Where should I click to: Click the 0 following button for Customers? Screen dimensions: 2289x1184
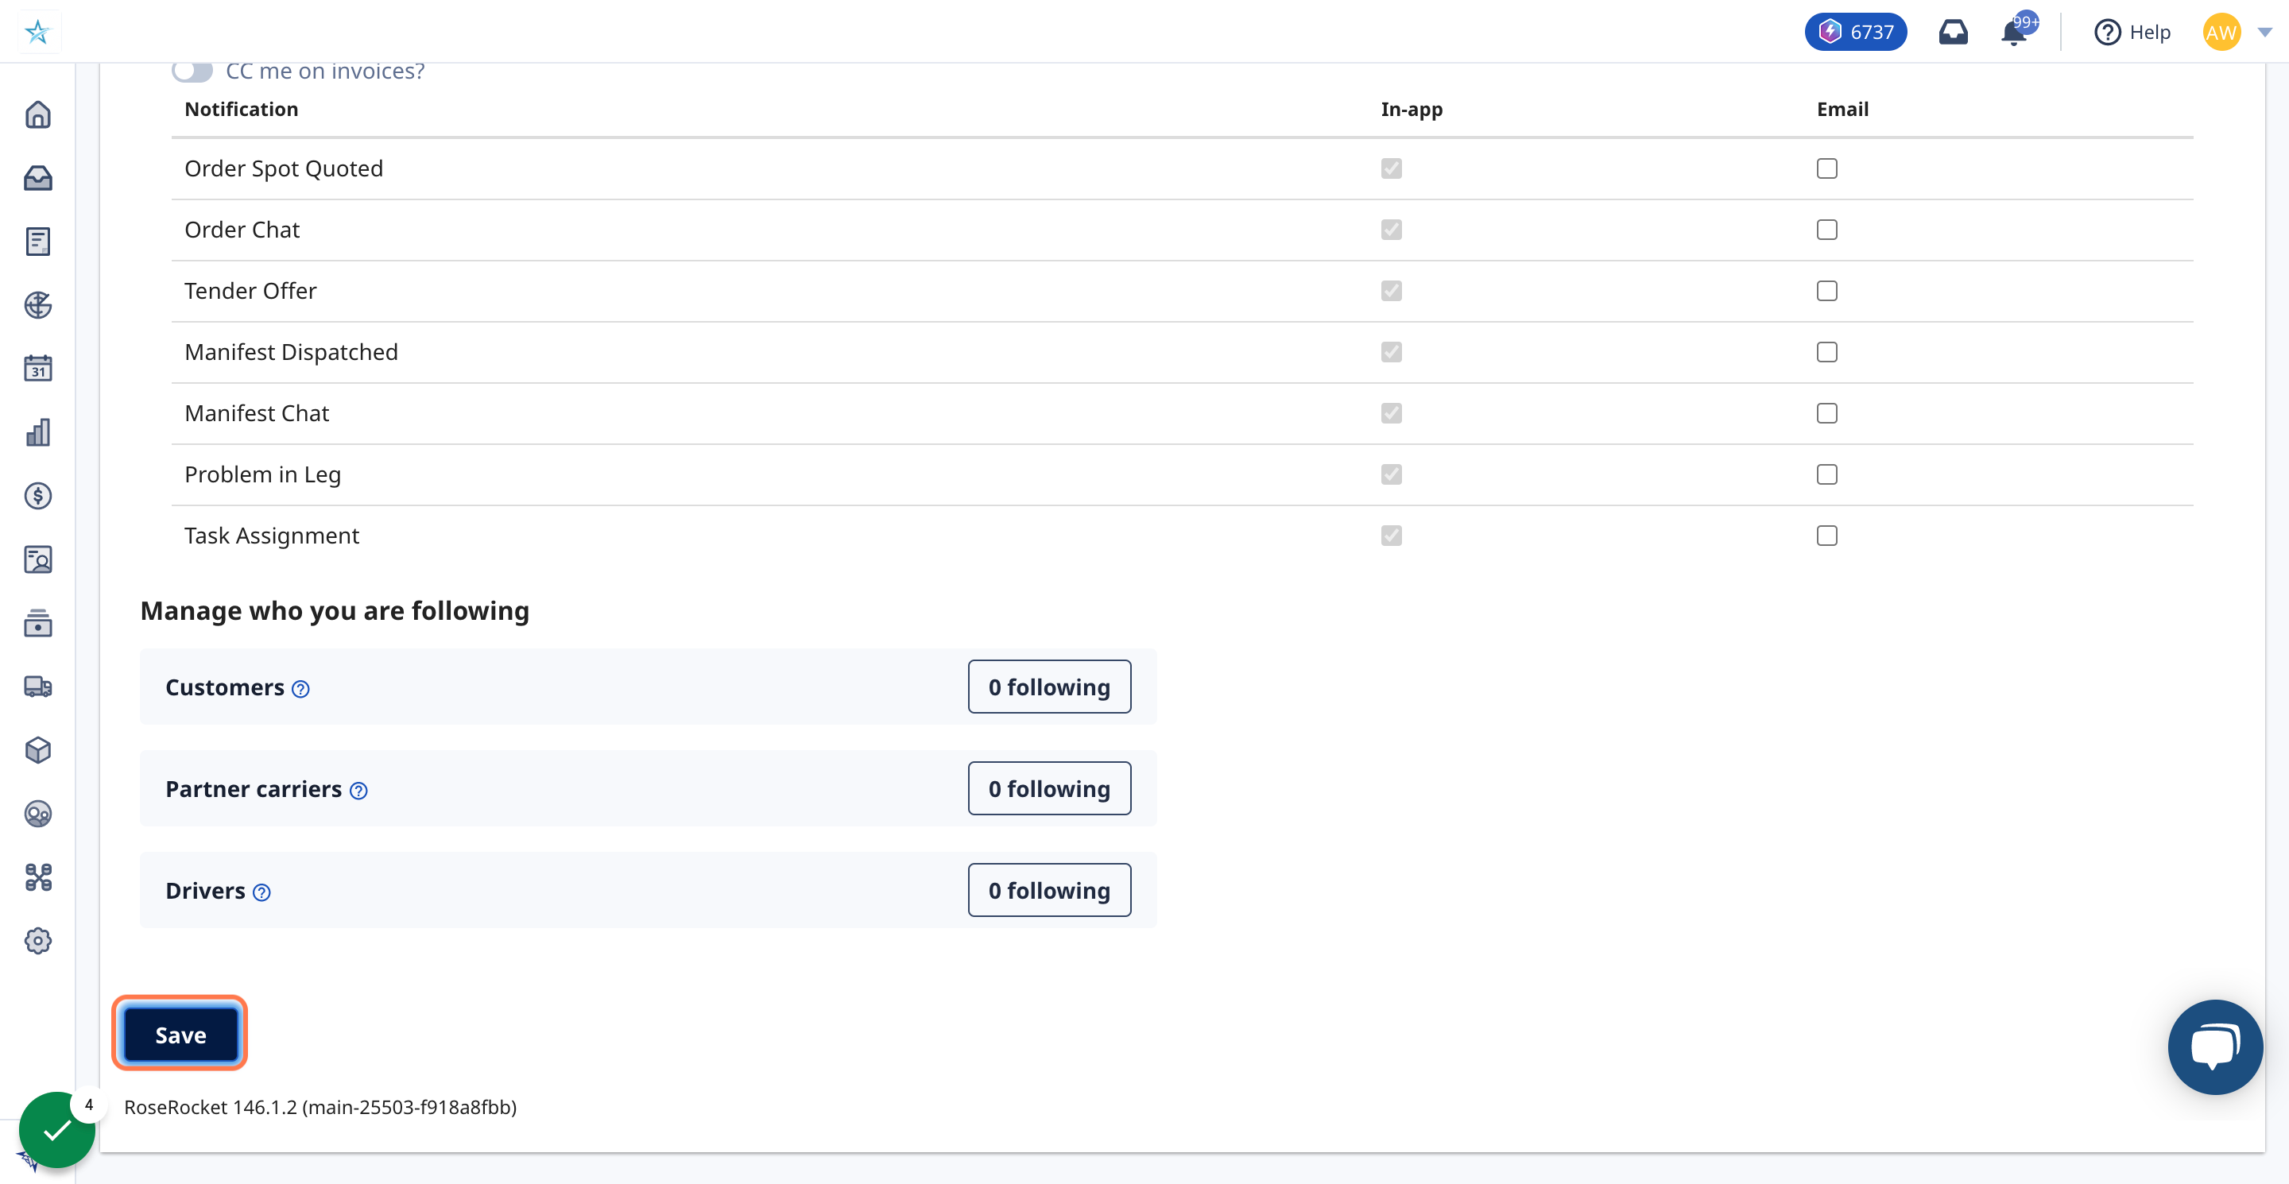[x=1048, y=686]
